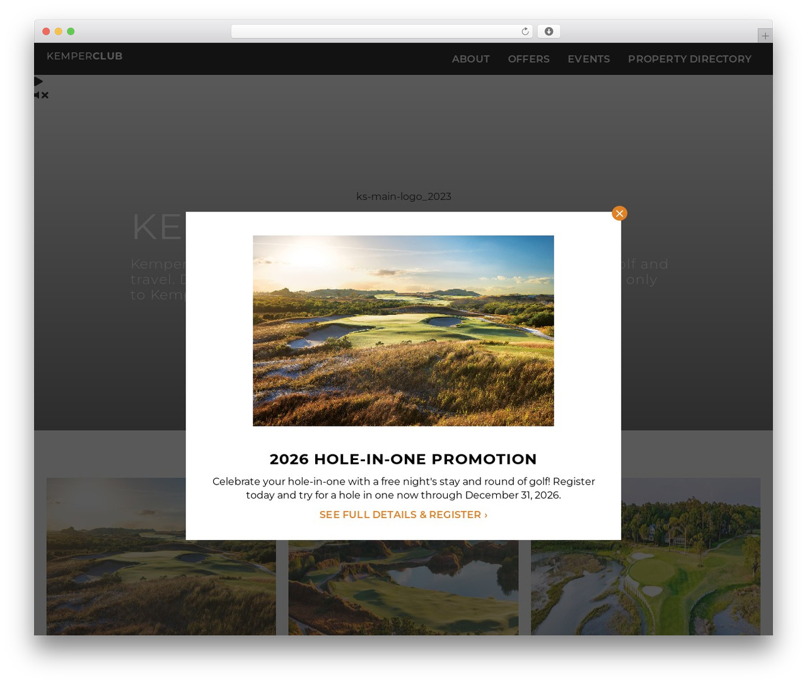Reload the page in the address bar
This screenshot has width=807, height=684.
click(x=525, y=32)
